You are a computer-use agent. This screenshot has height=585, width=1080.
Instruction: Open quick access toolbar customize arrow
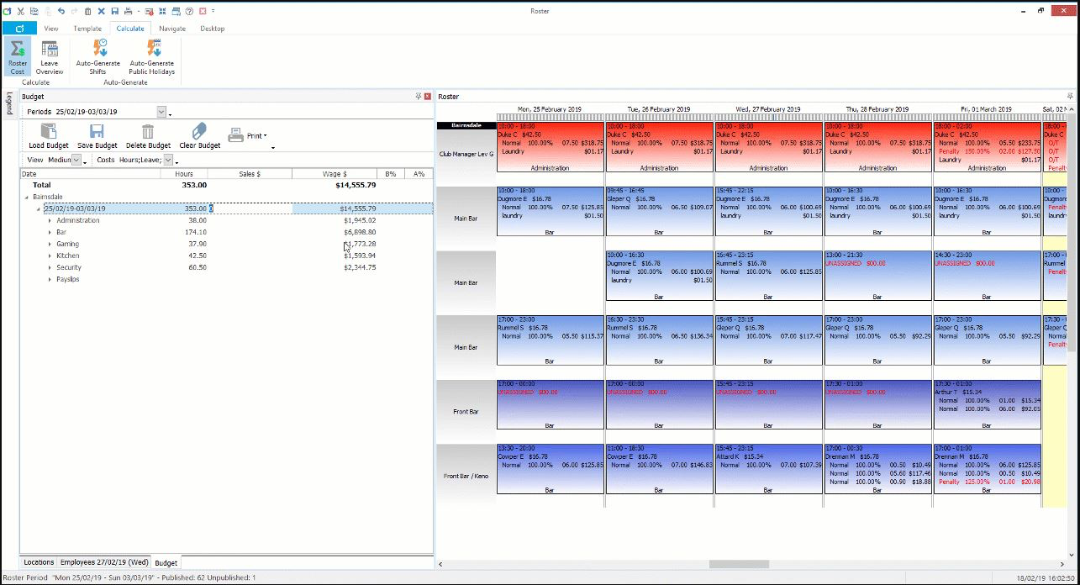[213, 11]
